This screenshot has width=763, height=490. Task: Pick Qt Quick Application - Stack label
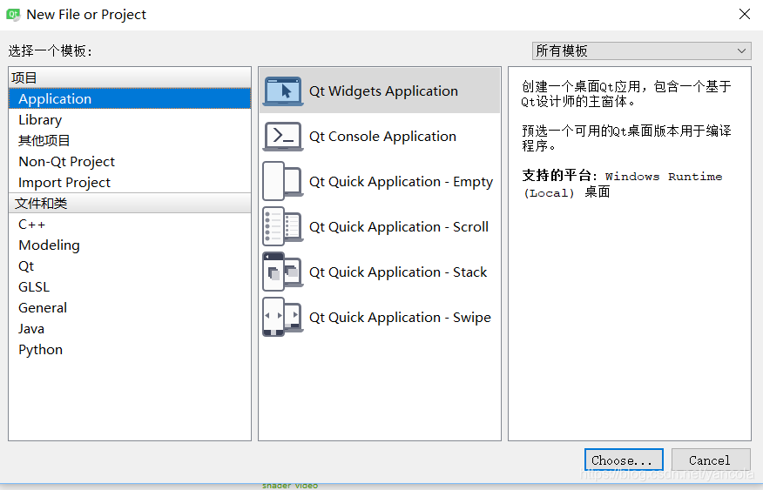click(x=398, y=272)
